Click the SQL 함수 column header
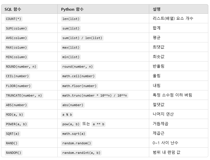 coord(13,9)
